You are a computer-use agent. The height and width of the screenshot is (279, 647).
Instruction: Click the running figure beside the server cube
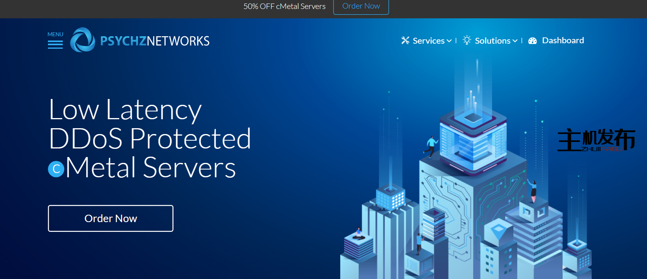tap(431, 146)
